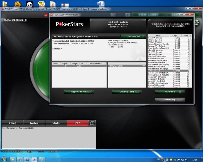Open the file explorer taskbar icon

13,160
